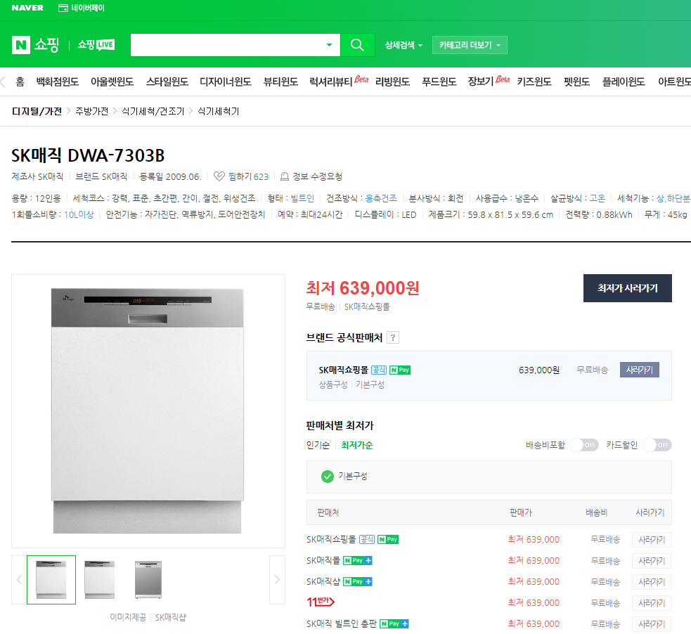Click 고온 sterilization spec link
Image resolution: width=691 pixels, height=634 pixels.
pyautogui.click(x=597, y=198)
